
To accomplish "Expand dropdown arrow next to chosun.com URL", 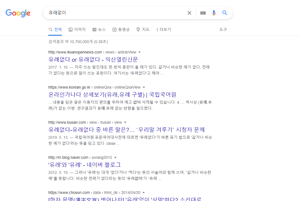I will coord(144,192).
